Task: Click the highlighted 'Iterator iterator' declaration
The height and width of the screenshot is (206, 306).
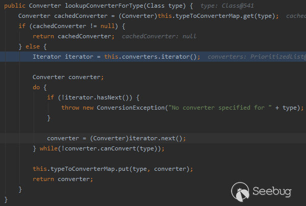Action: point(63,57)
